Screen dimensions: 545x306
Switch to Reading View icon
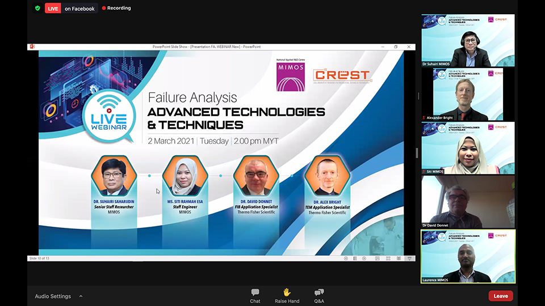(399, 258)
